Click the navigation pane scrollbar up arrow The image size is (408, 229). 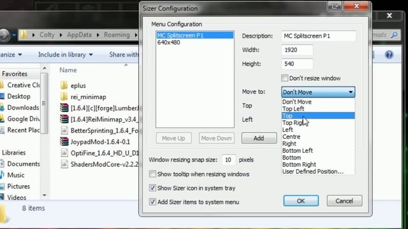45,68
